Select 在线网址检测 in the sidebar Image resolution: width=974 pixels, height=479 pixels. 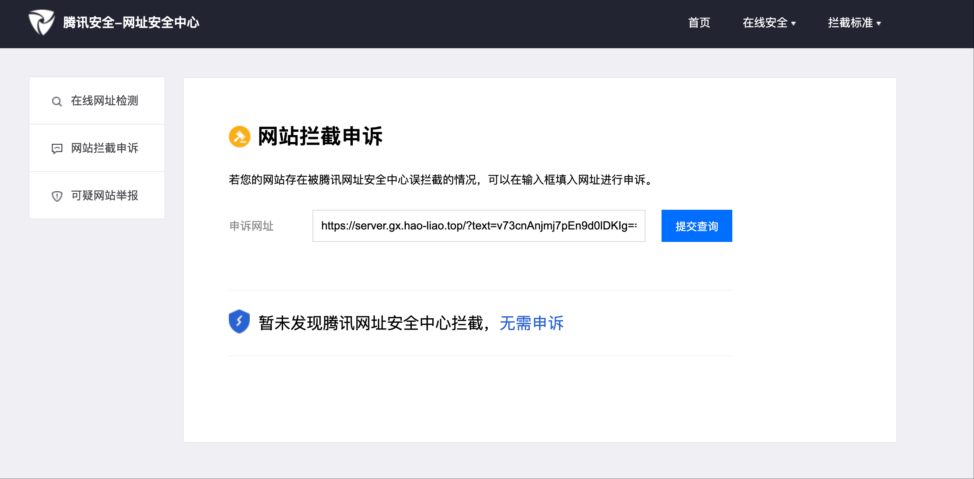105,100
